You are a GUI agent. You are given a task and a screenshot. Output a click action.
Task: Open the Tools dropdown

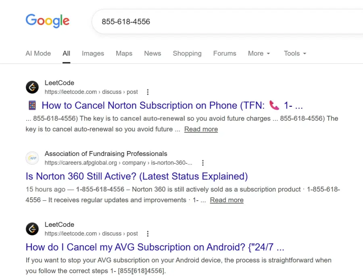295,53
